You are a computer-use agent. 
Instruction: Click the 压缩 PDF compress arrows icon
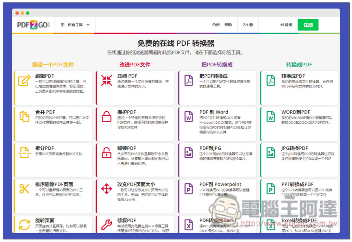[106, 80]
